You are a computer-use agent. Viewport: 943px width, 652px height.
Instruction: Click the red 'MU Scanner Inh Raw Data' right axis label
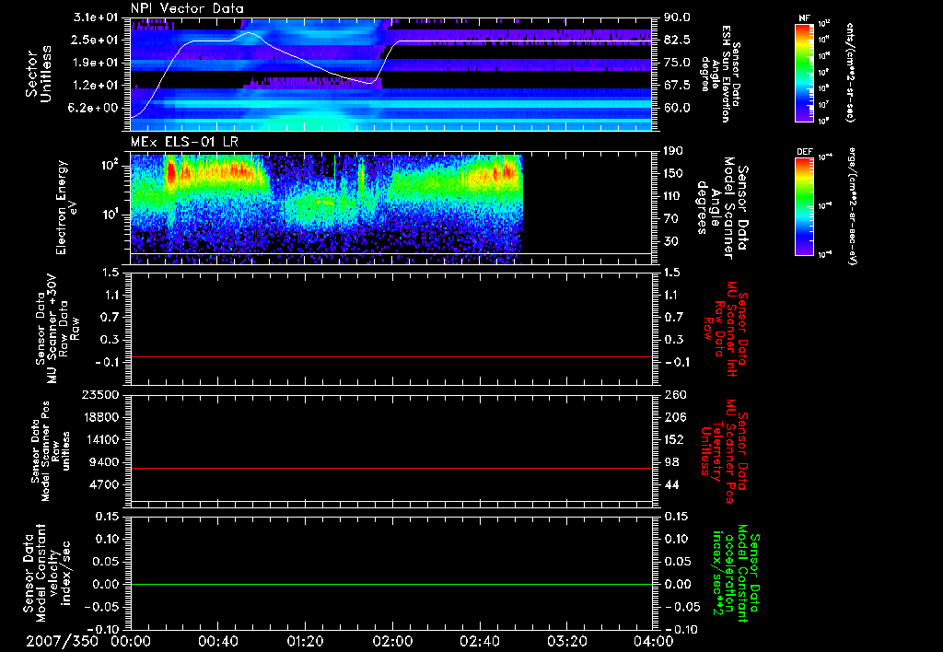click(x=726, y=330)
